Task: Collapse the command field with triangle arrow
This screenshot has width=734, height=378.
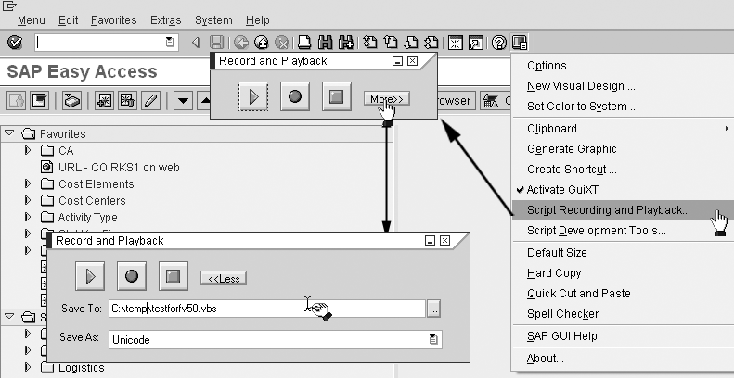Action: (196, 43)
